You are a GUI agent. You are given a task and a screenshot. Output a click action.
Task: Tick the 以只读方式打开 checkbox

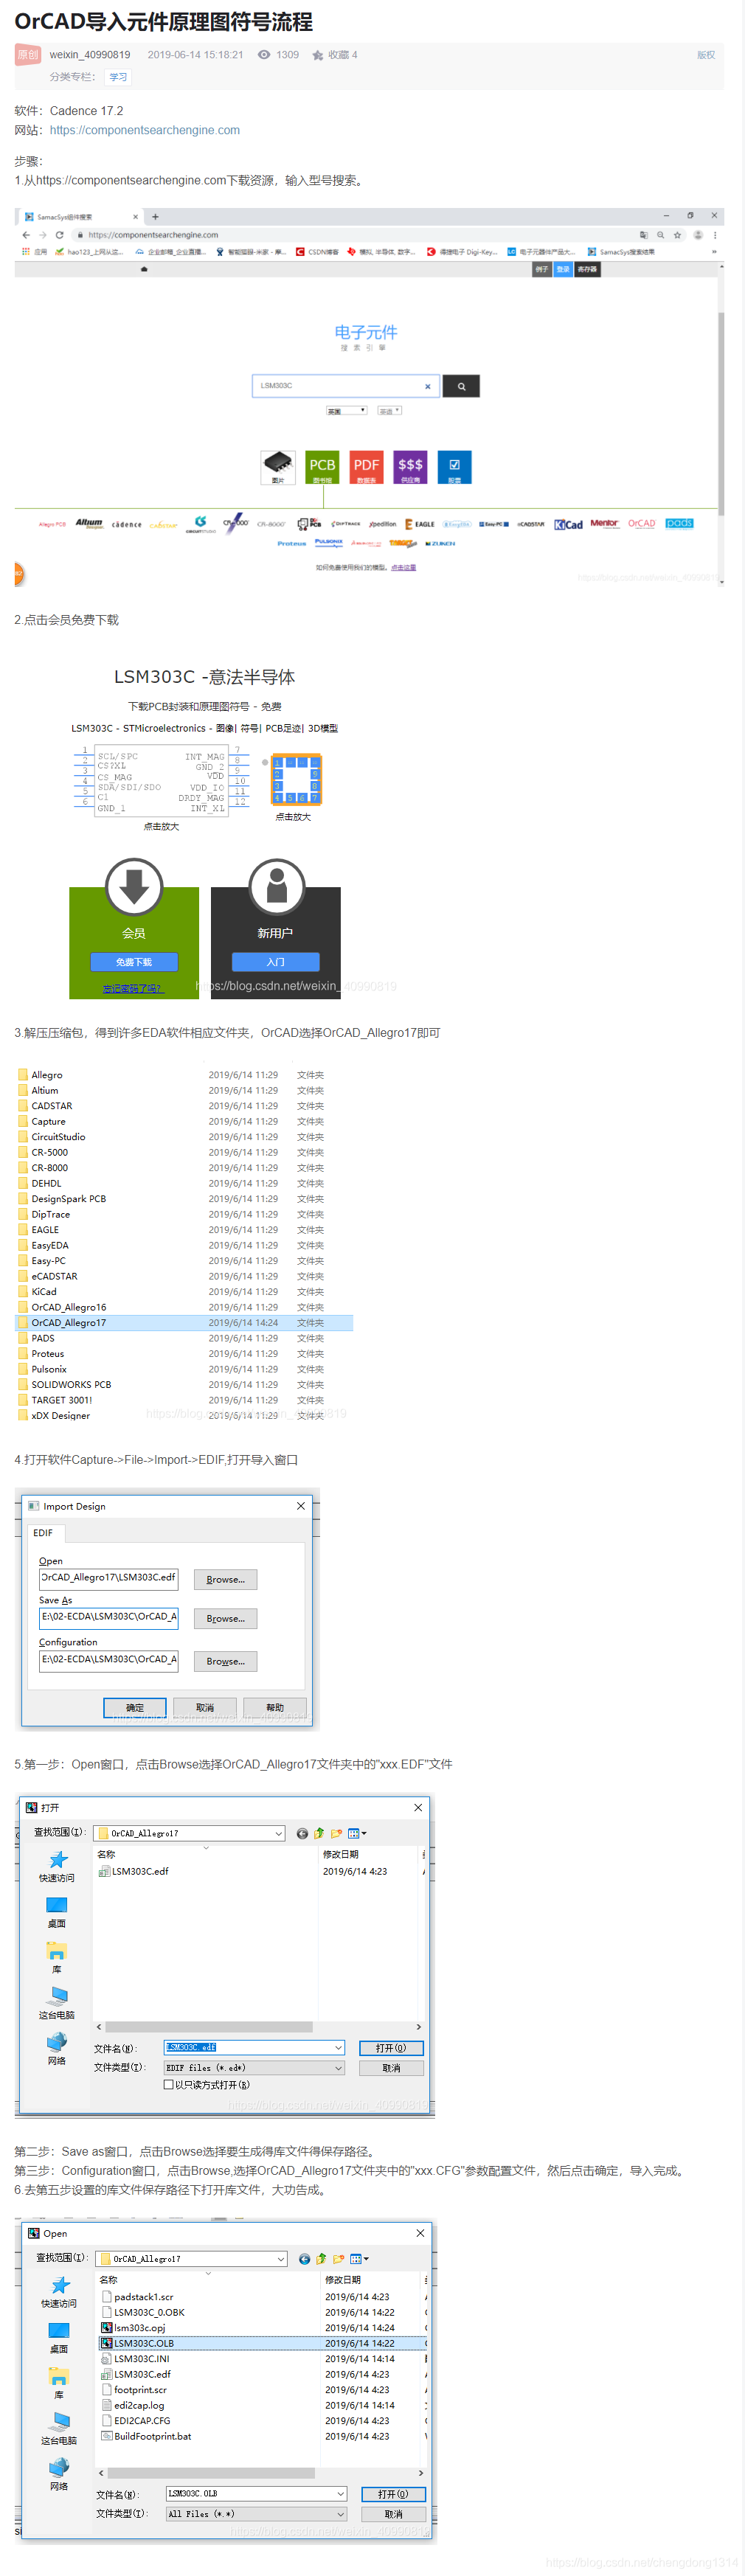(x=169, y=2085)
